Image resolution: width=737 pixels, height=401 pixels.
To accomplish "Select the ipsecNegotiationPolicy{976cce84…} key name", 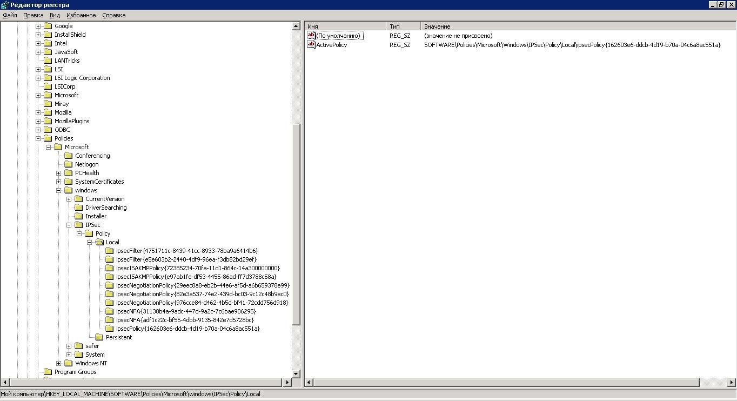I will [x=202, y=303].
